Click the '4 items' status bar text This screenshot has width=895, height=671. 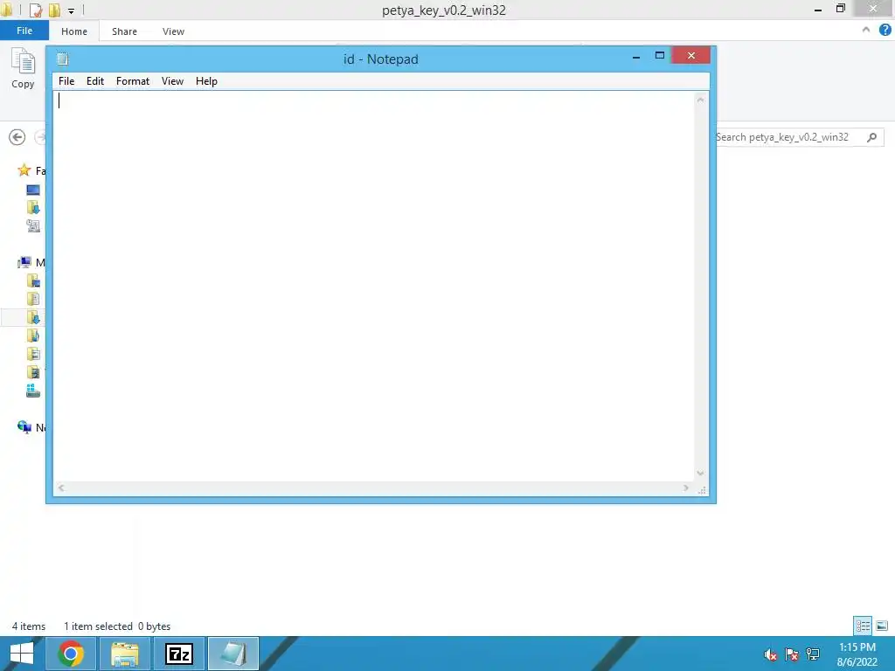(x=29, y=626)
